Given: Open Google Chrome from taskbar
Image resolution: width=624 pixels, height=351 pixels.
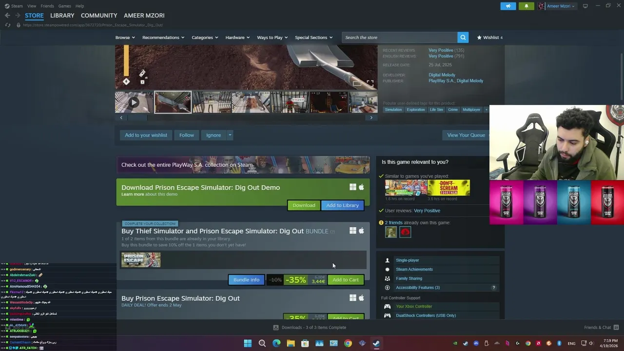Looking at the screenshot, I should (x=348, y=343).
